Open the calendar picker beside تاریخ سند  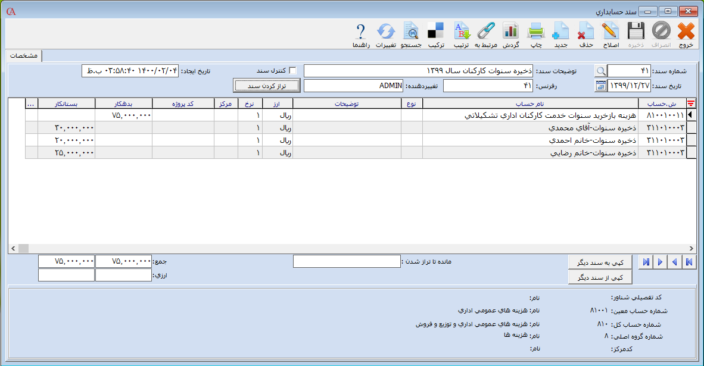(x=600, y=86)
